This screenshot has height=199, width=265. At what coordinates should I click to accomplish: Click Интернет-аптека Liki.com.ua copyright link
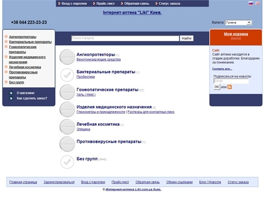click(133, 189)
